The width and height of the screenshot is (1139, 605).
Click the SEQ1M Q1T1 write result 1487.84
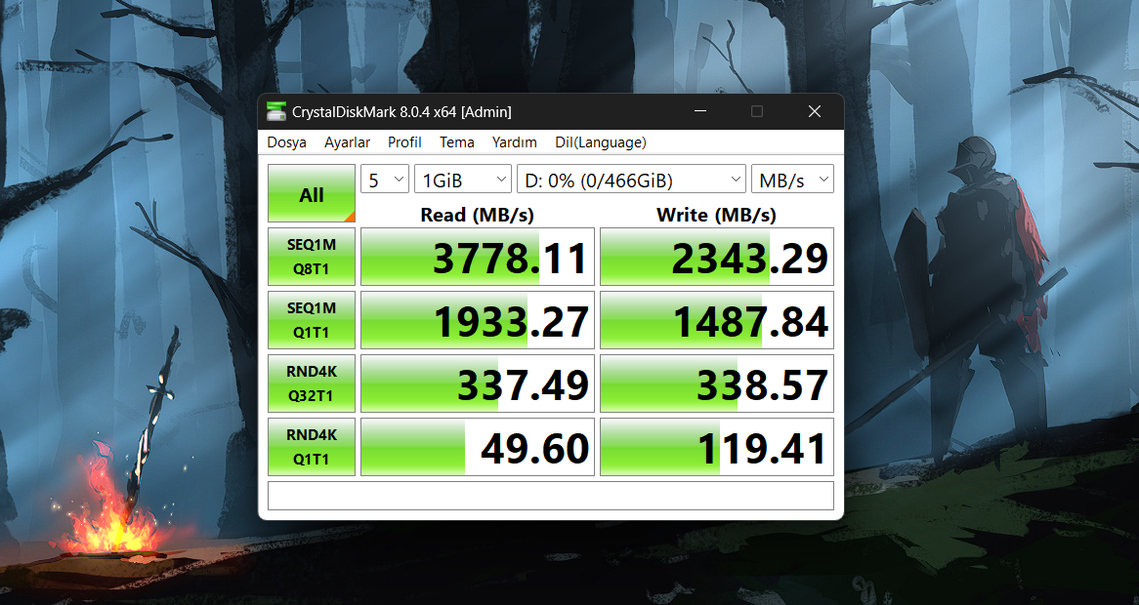(x=717, y=320)
